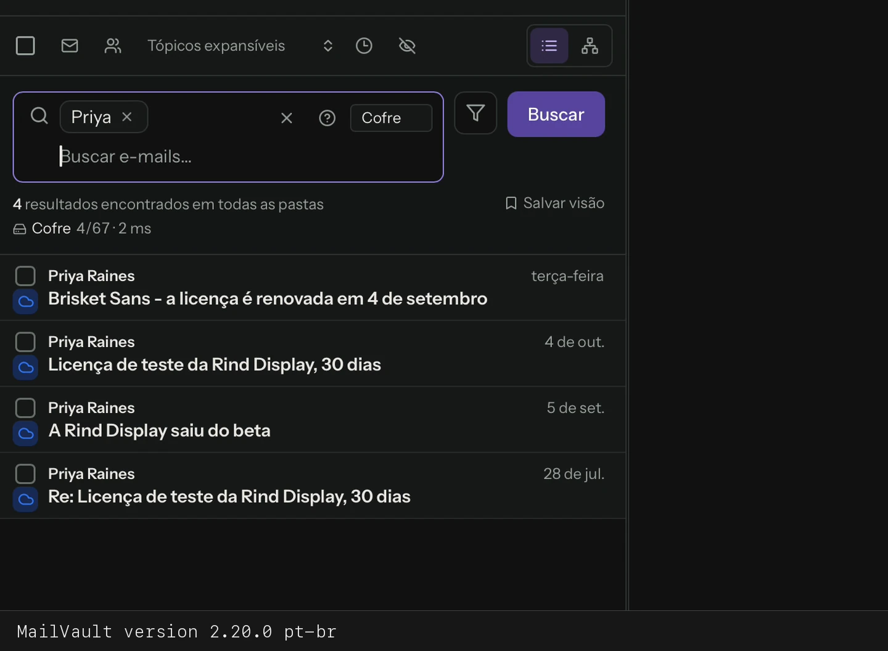Select checkbox for the 28 de jul. email
Screen dimensions: 888x651
tap(25, 474)
